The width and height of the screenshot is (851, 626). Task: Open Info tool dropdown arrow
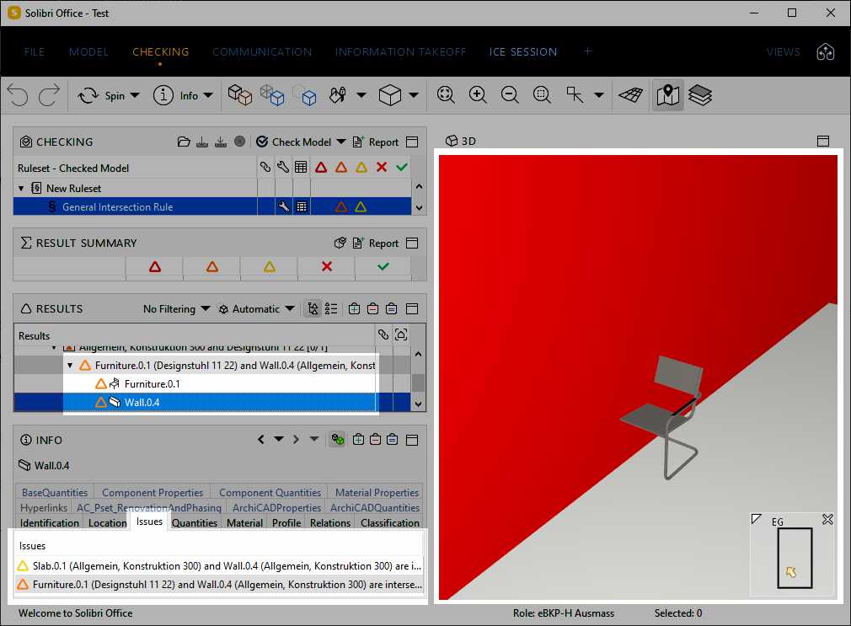coord(208,95)
